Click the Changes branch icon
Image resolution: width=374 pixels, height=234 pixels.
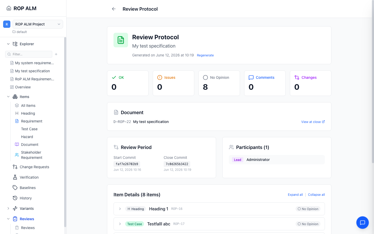click(x=297, y=77)
